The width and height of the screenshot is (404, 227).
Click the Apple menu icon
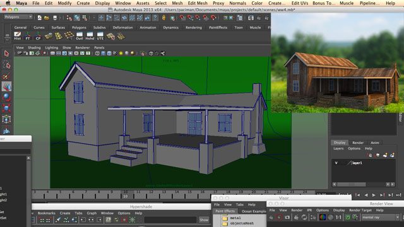pos(8,3)
